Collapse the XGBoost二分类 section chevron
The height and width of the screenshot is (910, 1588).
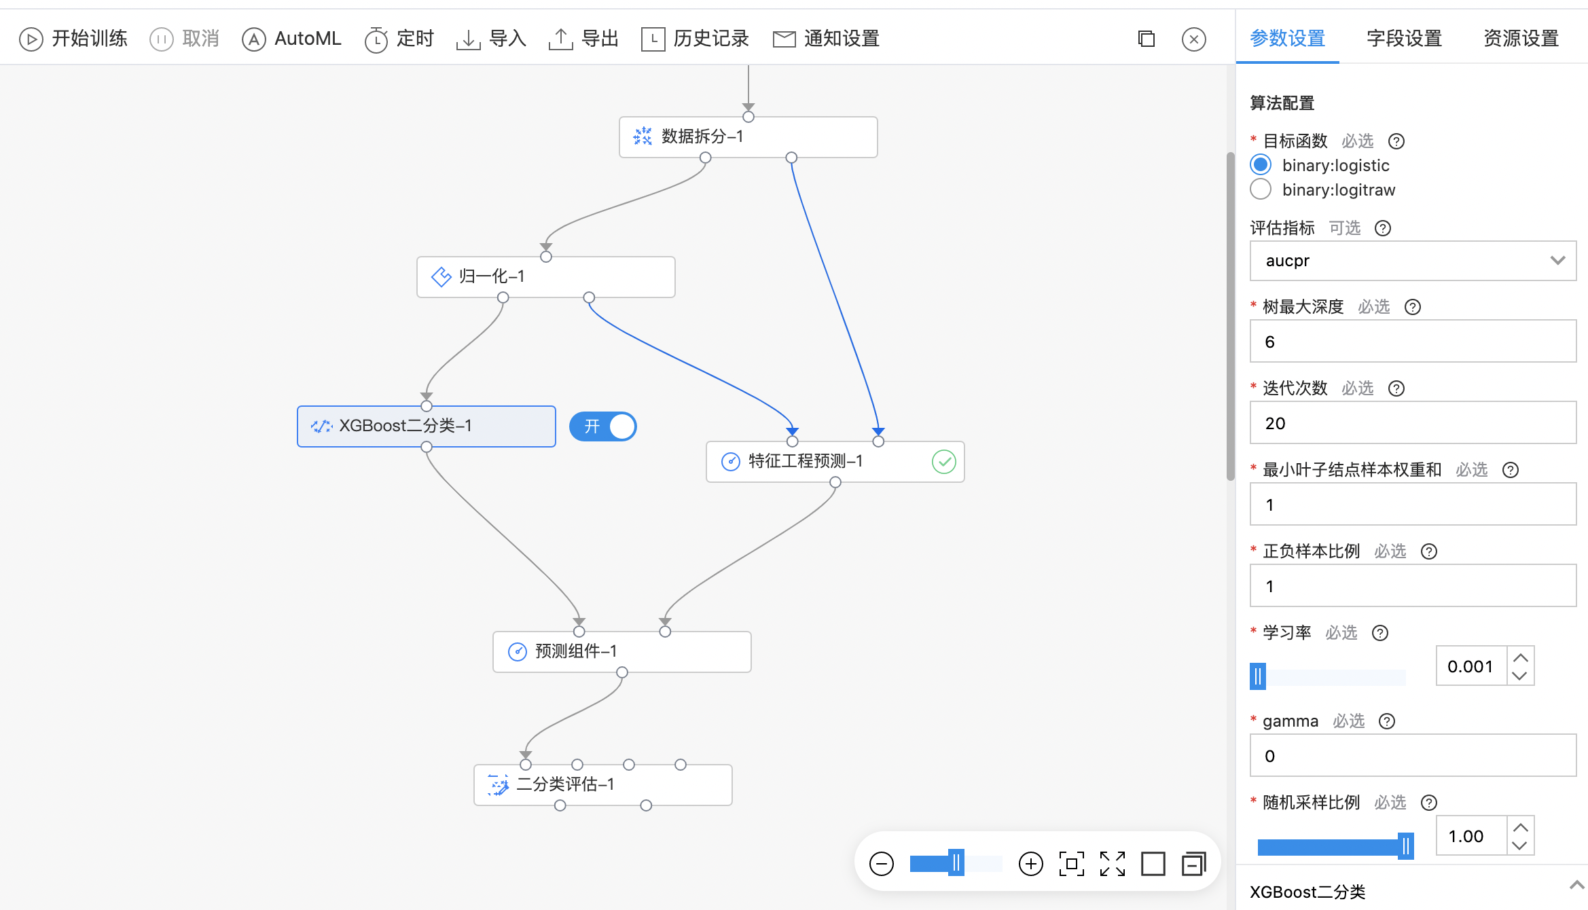[1577, 885]
